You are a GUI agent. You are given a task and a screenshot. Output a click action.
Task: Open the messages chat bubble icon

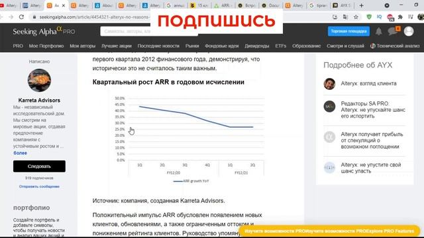click(393, 31)
